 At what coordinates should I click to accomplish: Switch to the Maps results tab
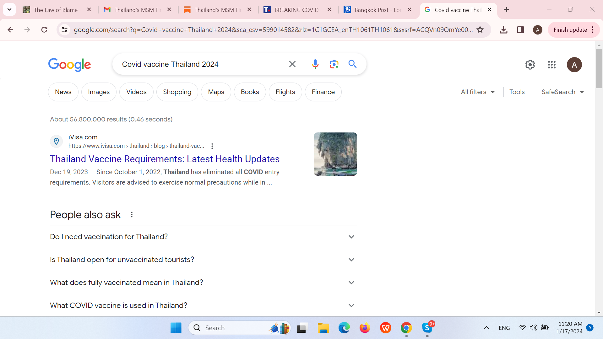pos(216,92)
